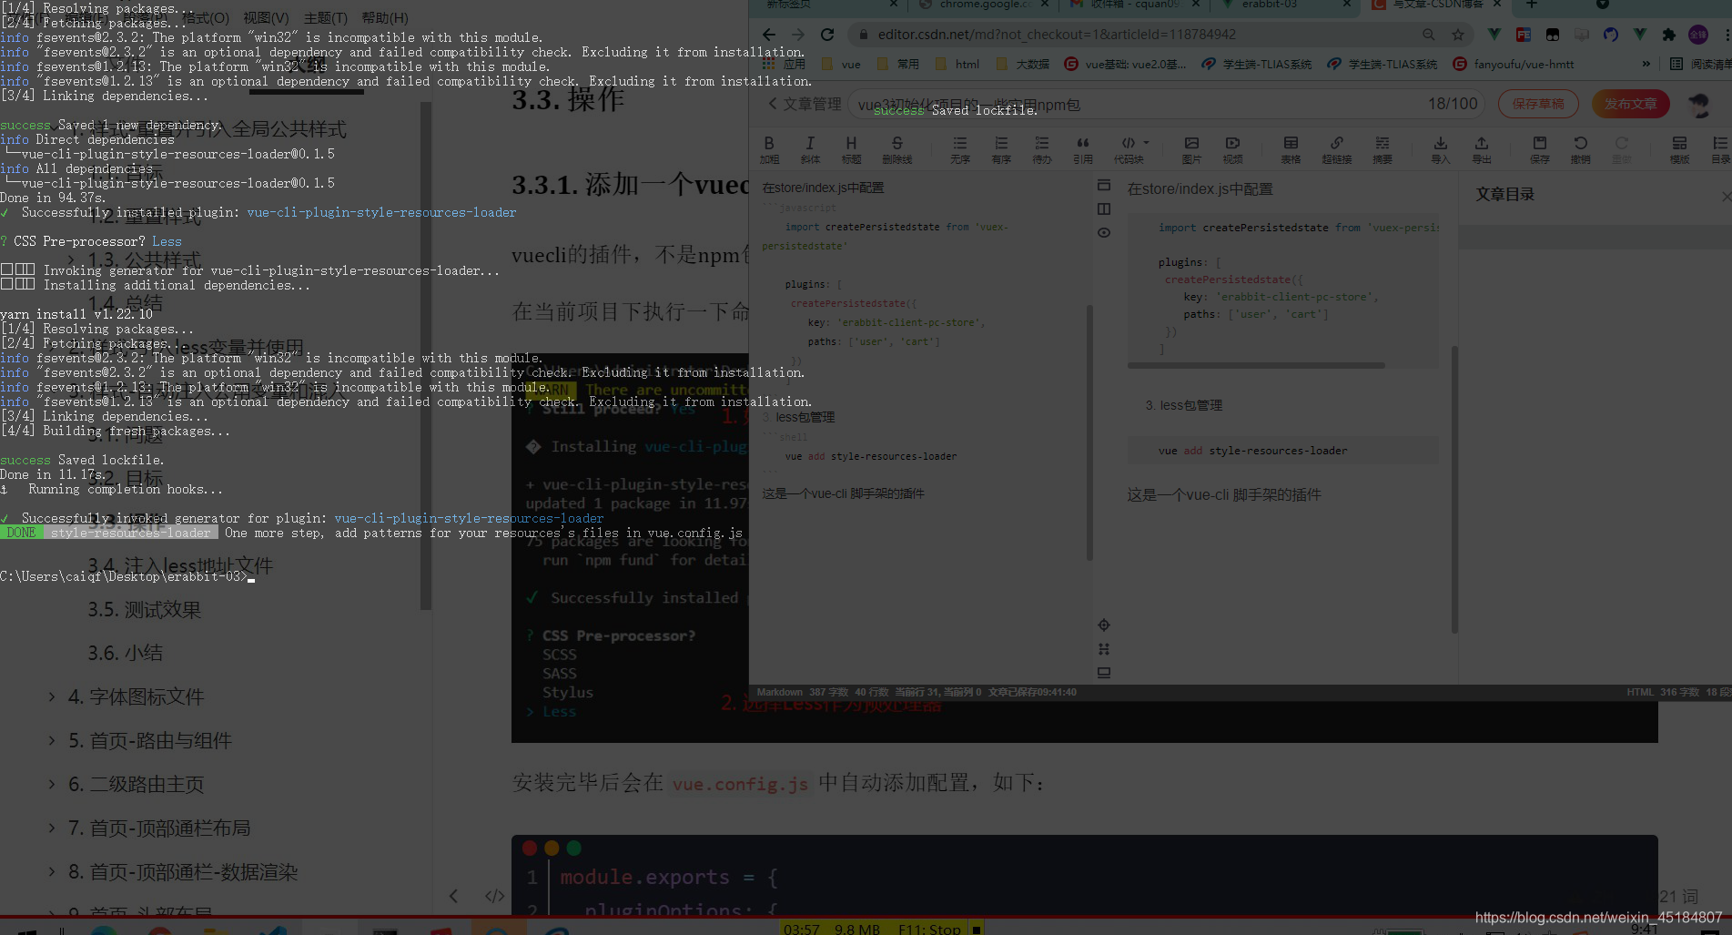The height and width of the screenshot is (935, 1732).
Task: Insert a to-do list with the 待办 icon
Action: coord(1042,149)
